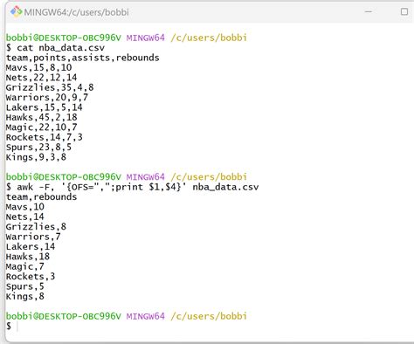
Task: Click the output line 'Nets,14'
Action: point(25,217)
